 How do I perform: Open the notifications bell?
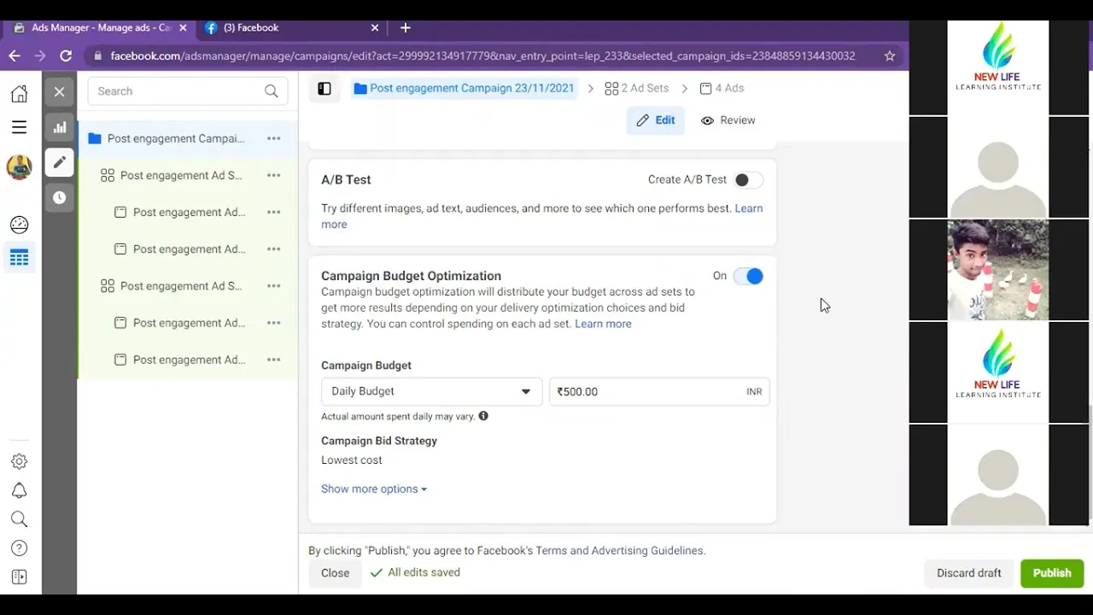(19, 490)
